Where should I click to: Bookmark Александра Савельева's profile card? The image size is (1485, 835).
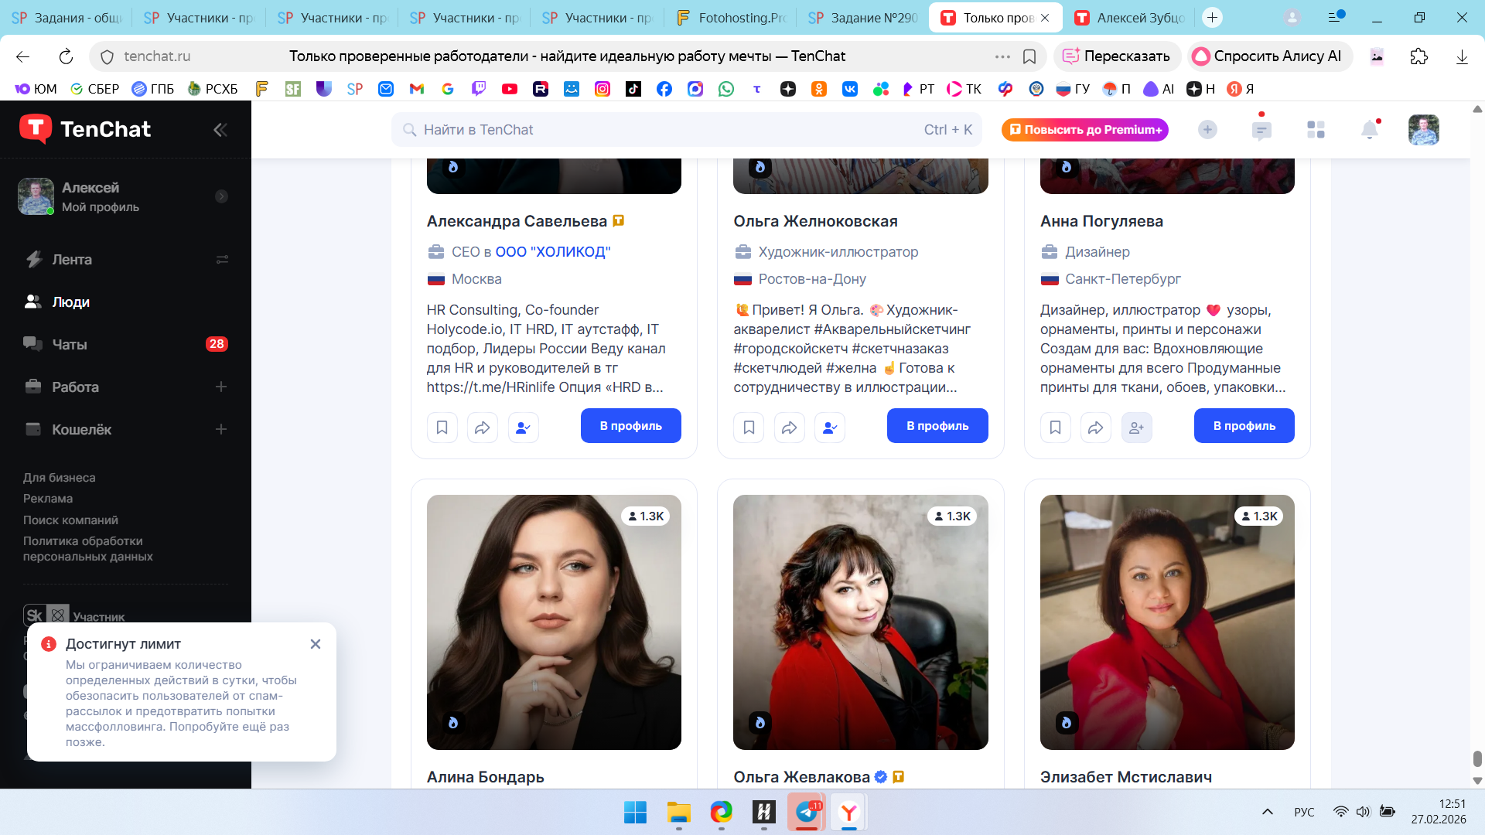[442, 427]
